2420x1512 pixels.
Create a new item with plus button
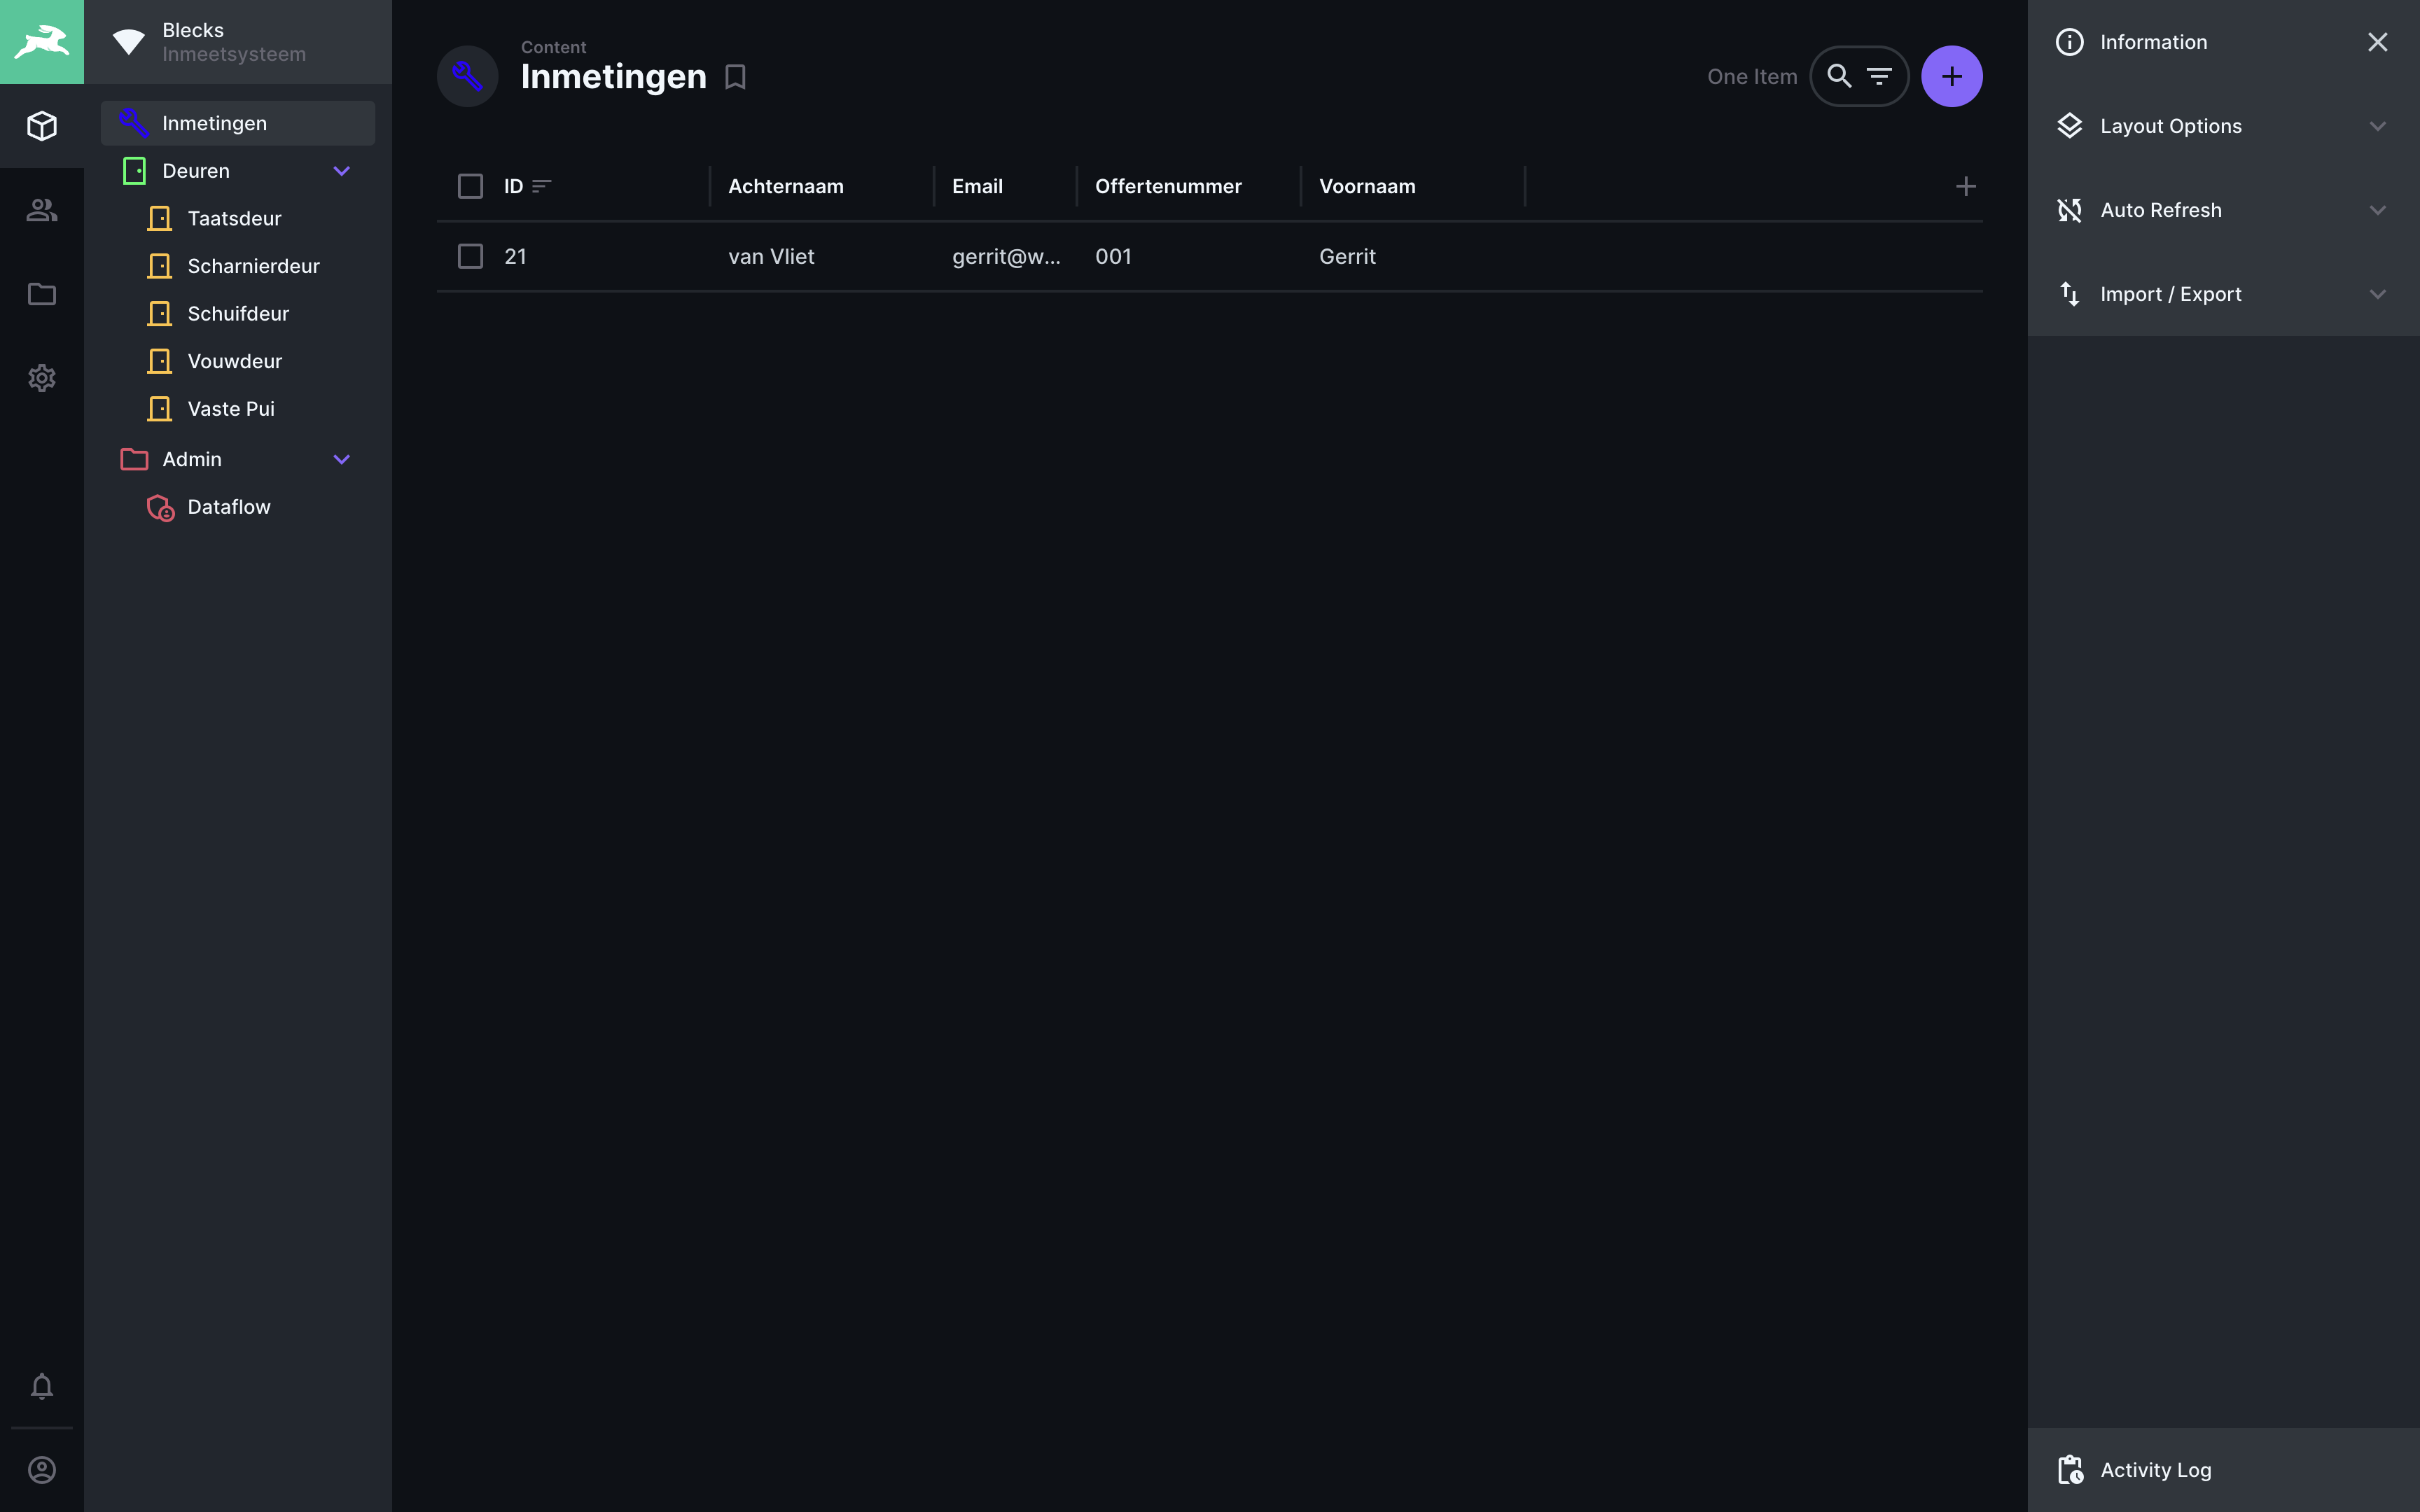(x=1951, y=76)
